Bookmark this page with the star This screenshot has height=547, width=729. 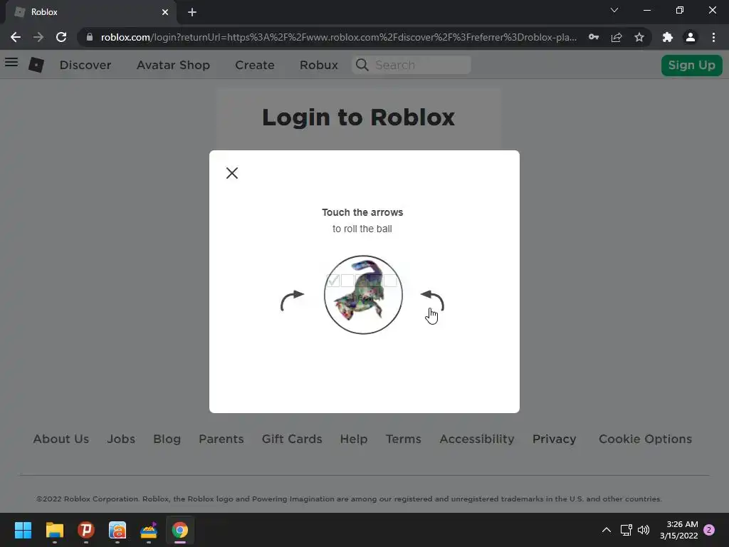639,37
